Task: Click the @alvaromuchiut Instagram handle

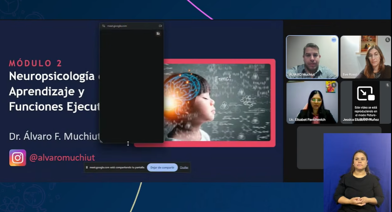Action: click(x=62, y=158)
